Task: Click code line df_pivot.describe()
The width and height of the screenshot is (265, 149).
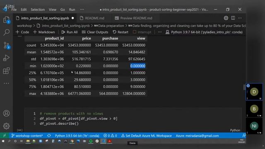Action: click(x=59, y=123)
